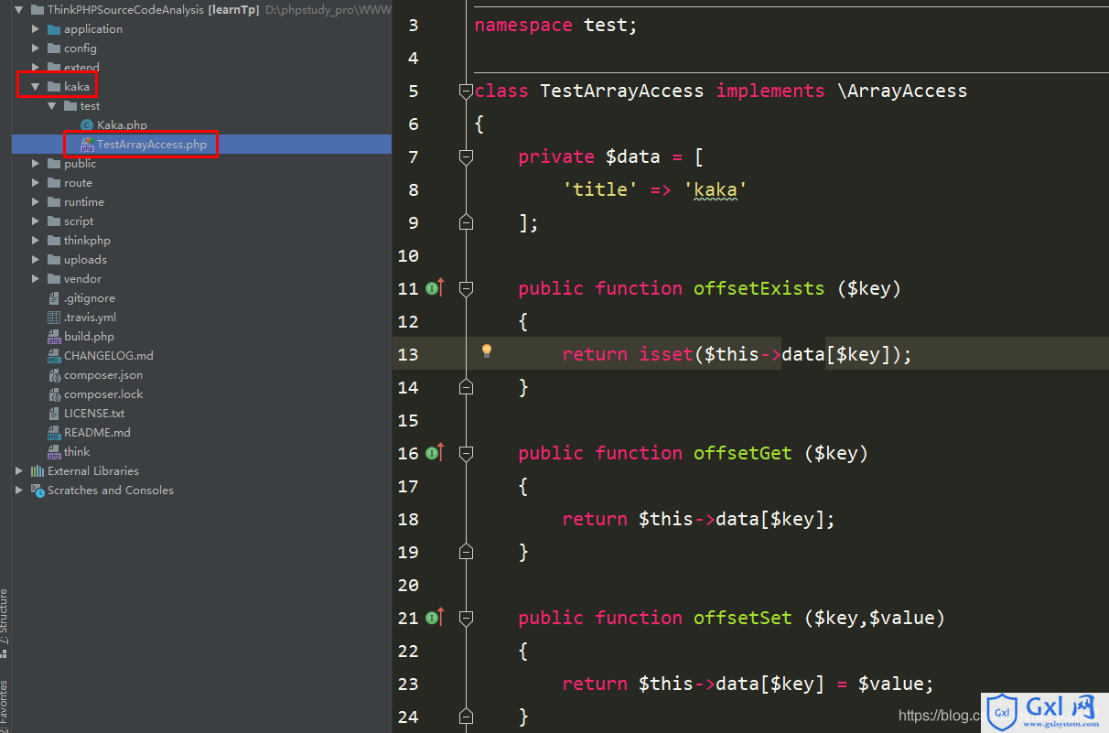1109x733 pixels.
Task: Click the Scratches and Consoles icon
Action: (38, 490)
